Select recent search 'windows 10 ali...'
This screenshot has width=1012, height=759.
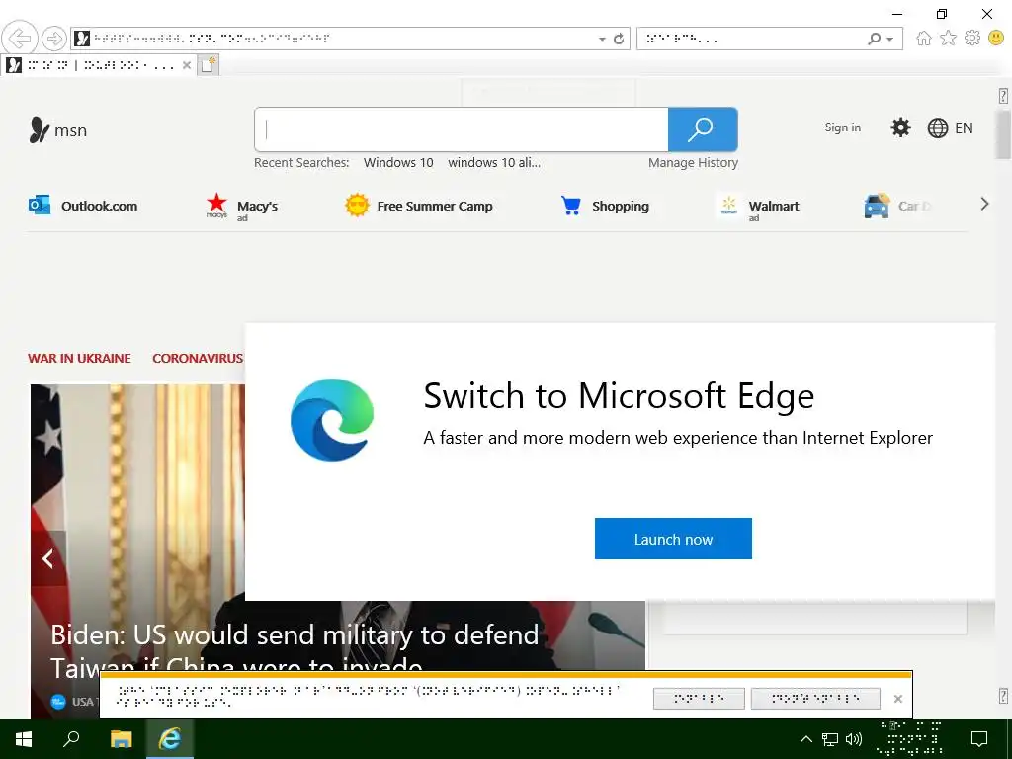coord(494,163)
